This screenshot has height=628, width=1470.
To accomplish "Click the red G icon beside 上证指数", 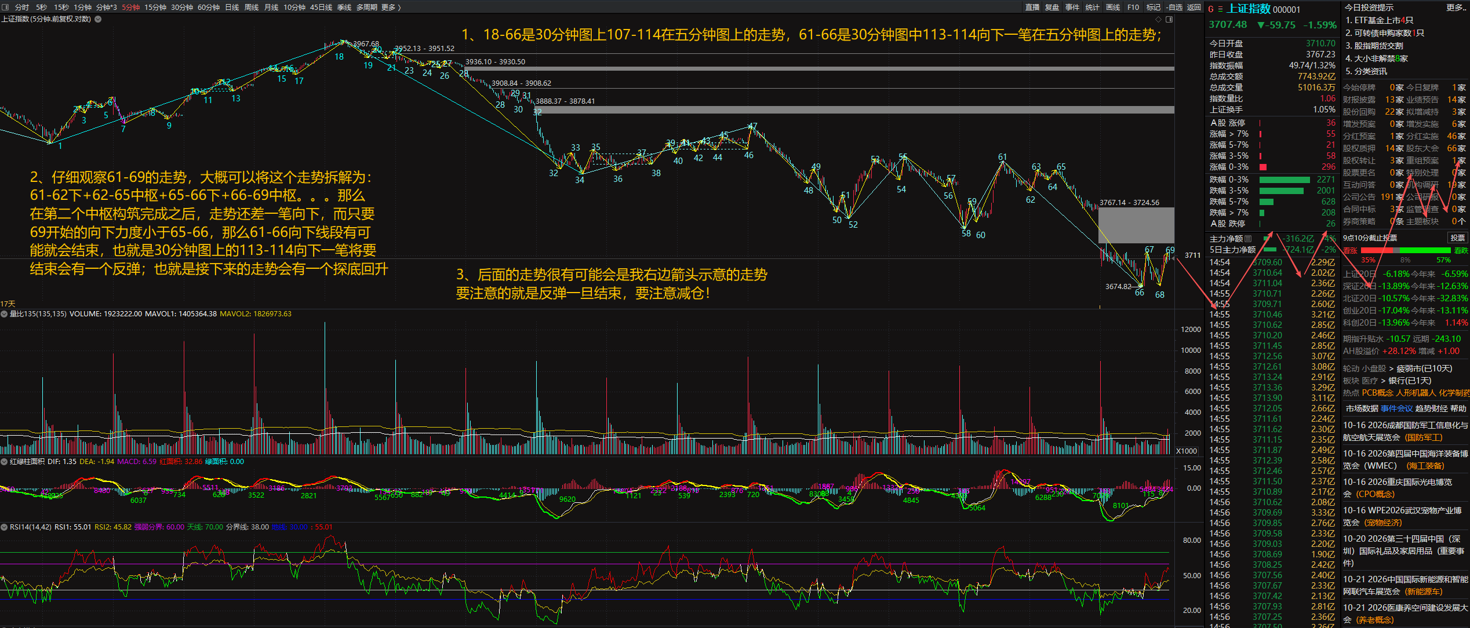I will pos(1211,9).
